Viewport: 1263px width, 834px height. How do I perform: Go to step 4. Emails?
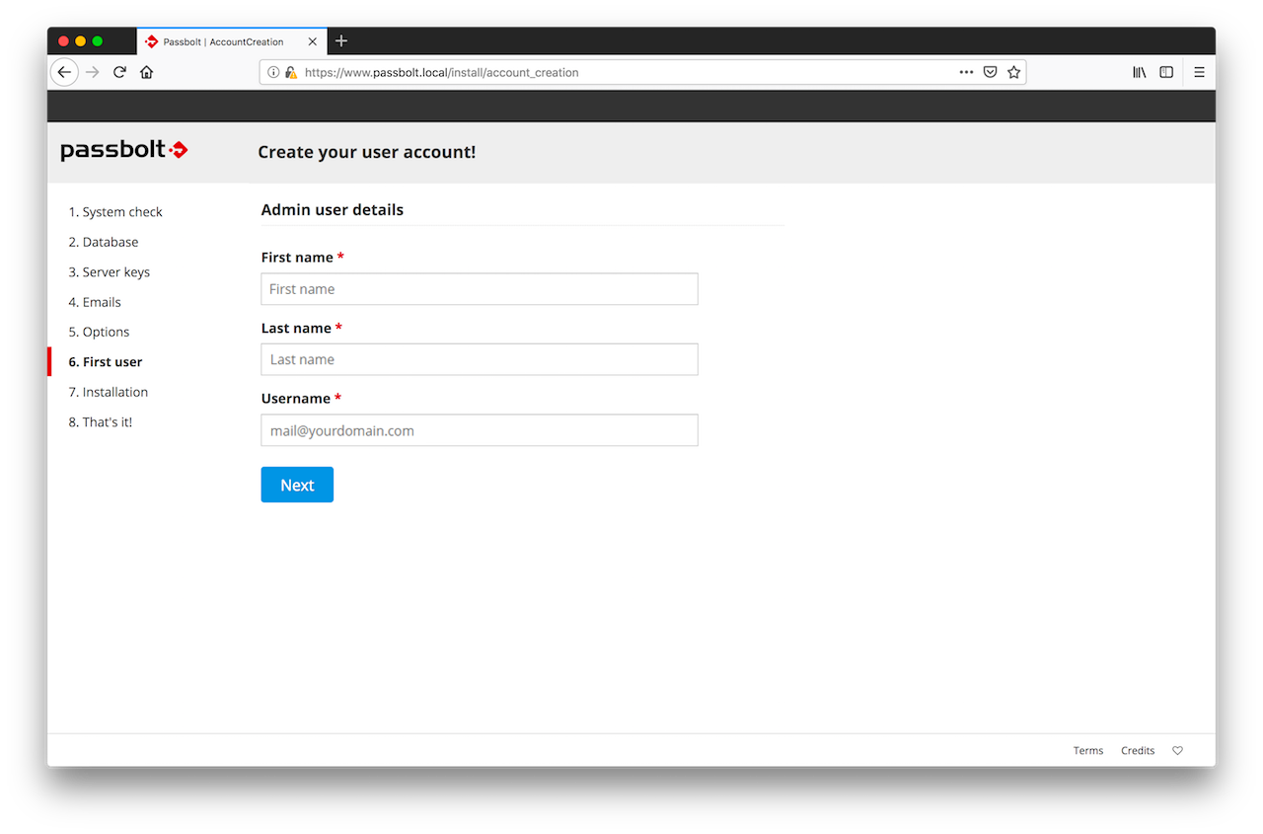(x=95, y=302)
